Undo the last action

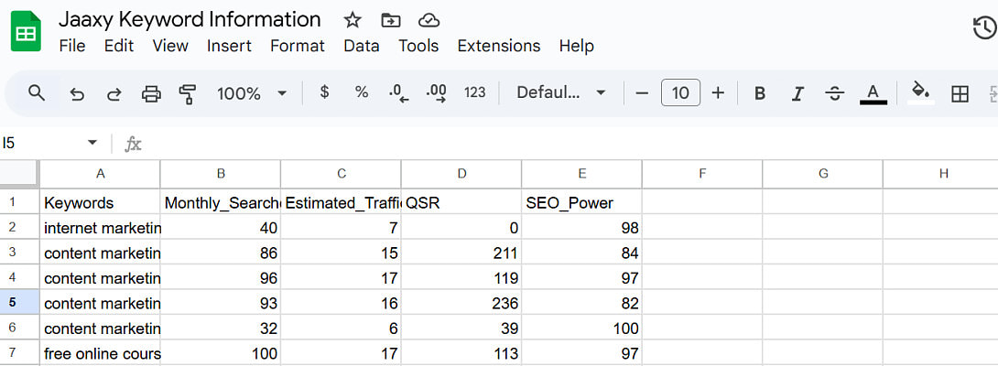[x=77, y=94]
